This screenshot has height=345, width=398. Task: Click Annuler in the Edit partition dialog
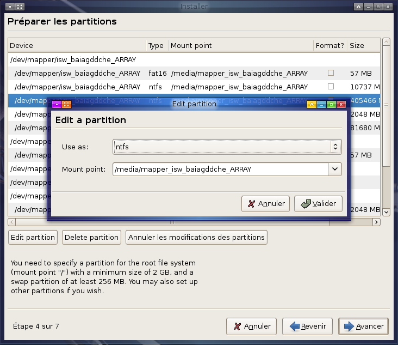point(266,204)
